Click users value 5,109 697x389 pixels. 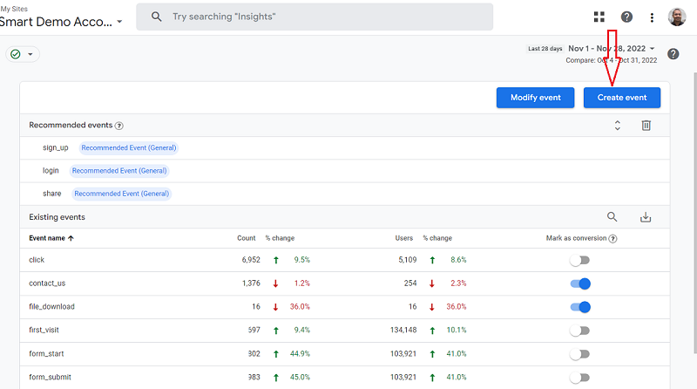tap(408, 260)
